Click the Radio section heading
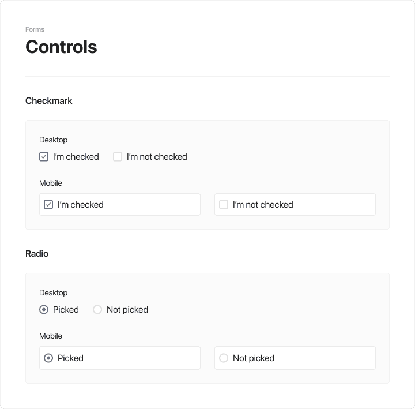 37,254
